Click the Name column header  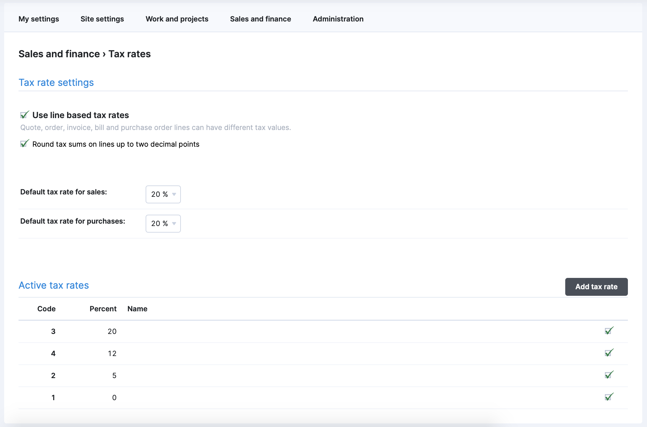coord(137,309)
